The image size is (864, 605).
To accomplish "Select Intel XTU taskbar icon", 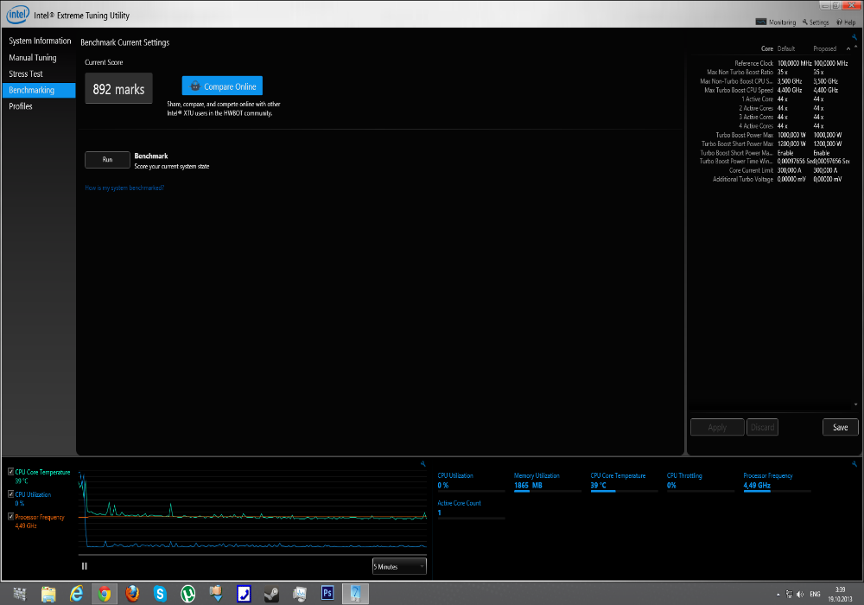I will click(355, 594).
